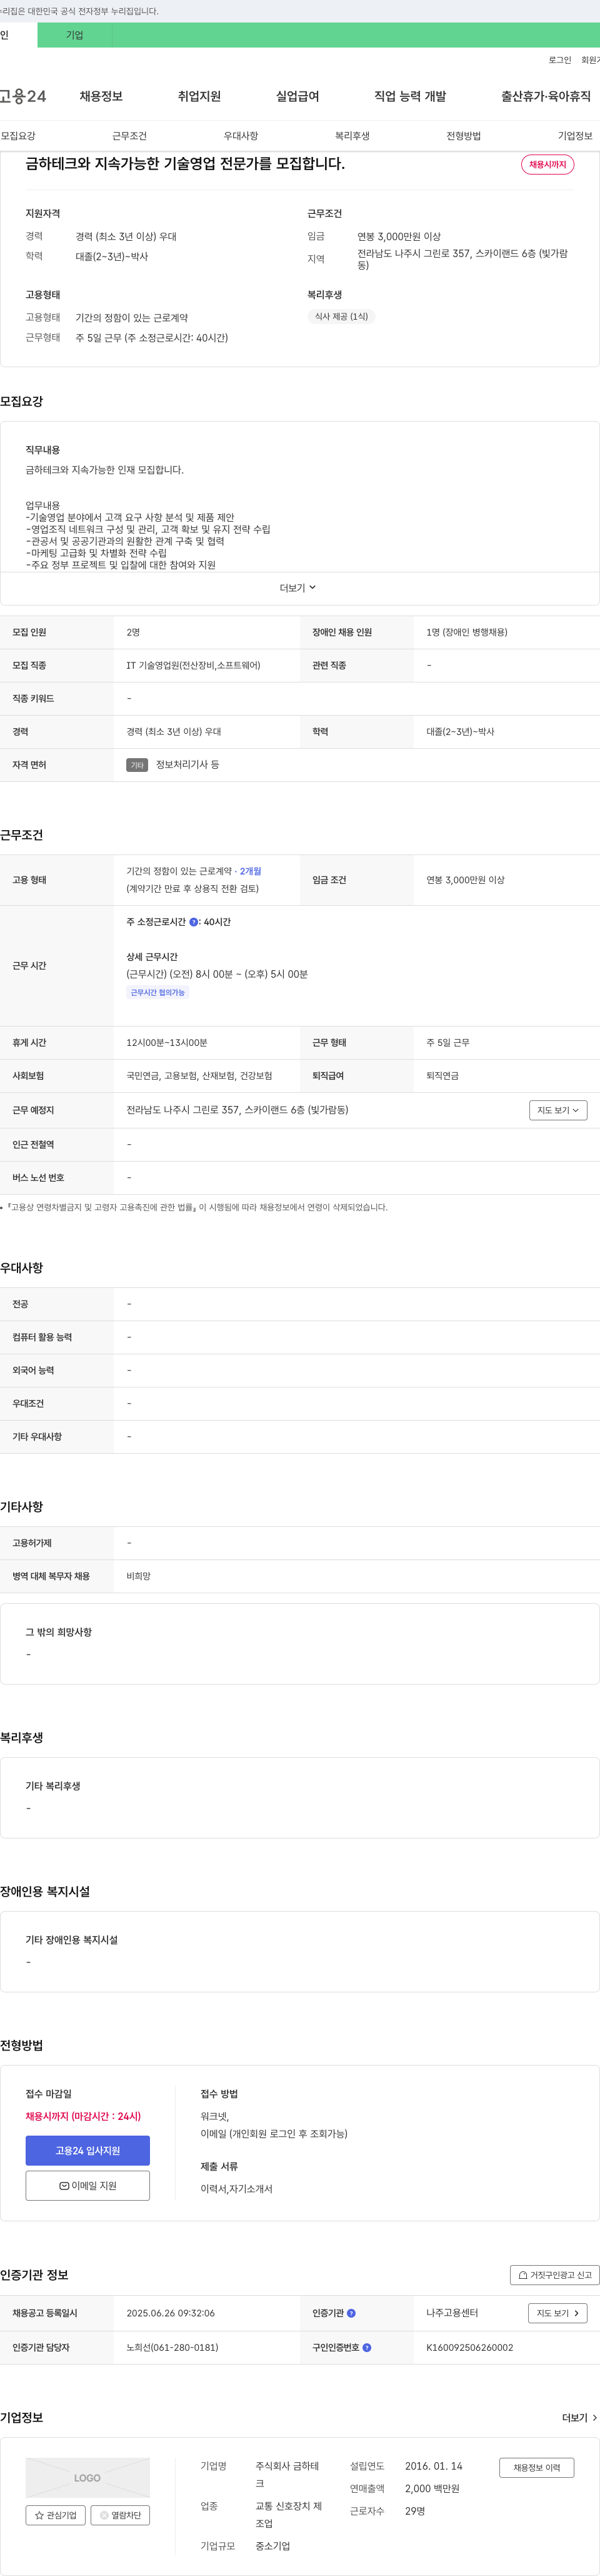Jump to the 근무조건 section tab

point(129,136)
